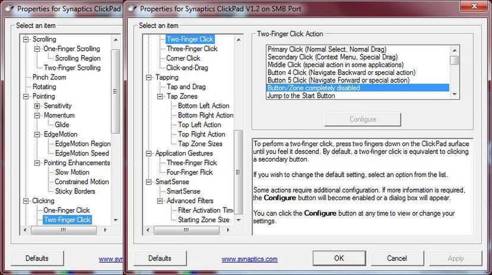Select Pinch Zoom item
The image size is (492, 275).
click(x=49, y=77)
